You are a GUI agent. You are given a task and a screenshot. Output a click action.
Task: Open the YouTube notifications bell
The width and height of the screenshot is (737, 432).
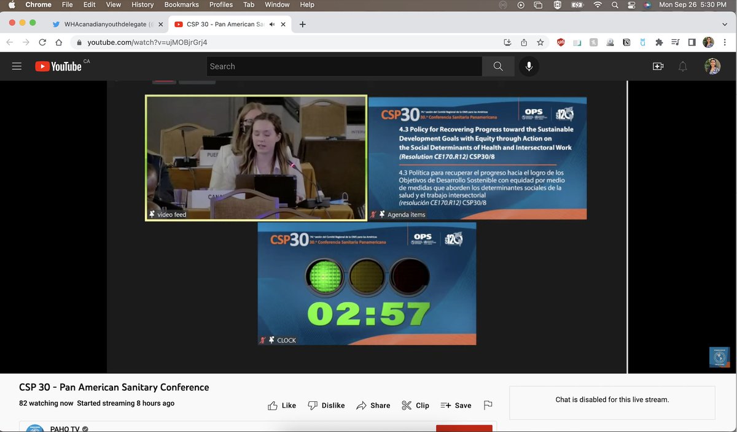pos(682,66)
